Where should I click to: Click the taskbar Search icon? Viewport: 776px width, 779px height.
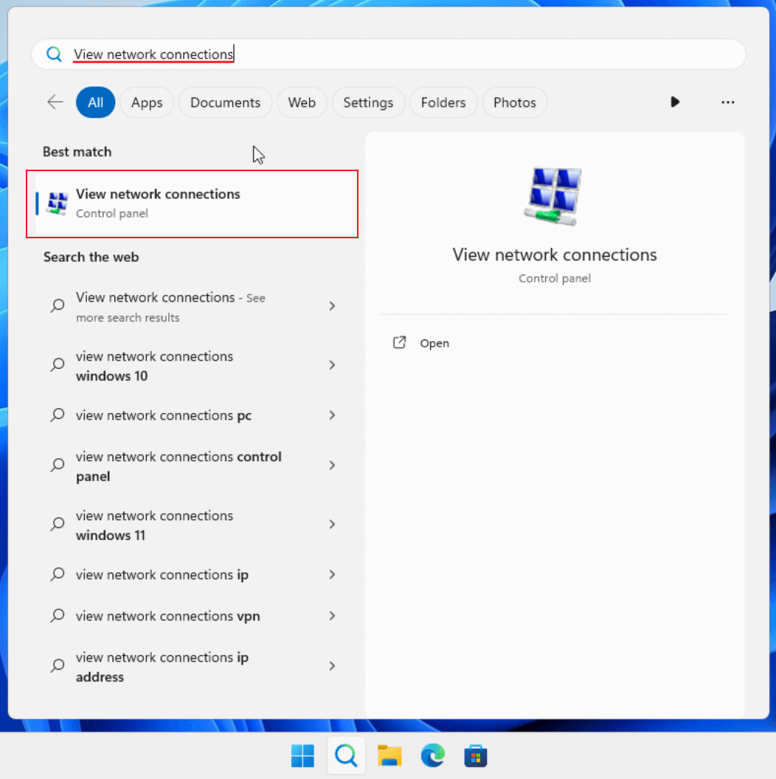(x=346, y=756)
